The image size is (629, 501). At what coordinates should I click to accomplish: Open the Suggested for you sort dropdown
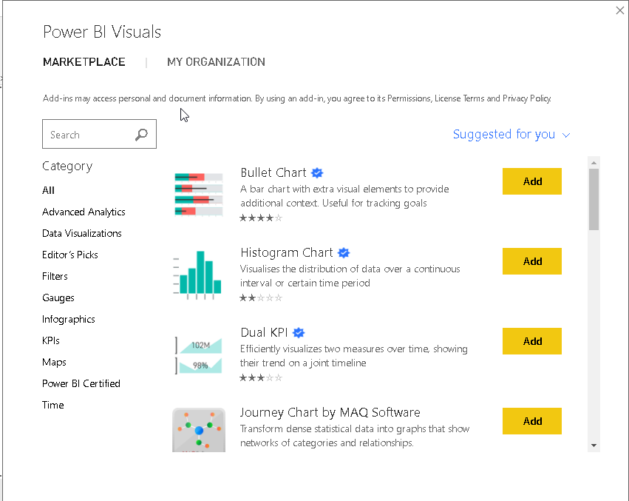[x=511, y=135]
